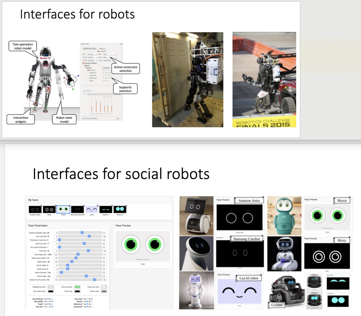Open the Mouth color swatch
This screenshot has width=361, height=316.
(104, 291)
